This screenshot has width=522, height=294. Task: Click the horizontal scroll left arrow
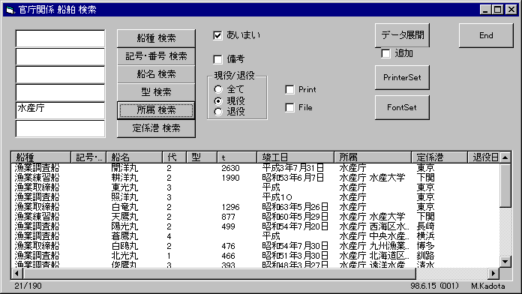point(16,274)
